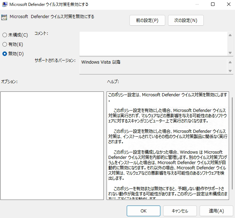Choose the 無効(D) radio option
The width and height of the screenshot is (235, 218).
[x=5, y=54]
